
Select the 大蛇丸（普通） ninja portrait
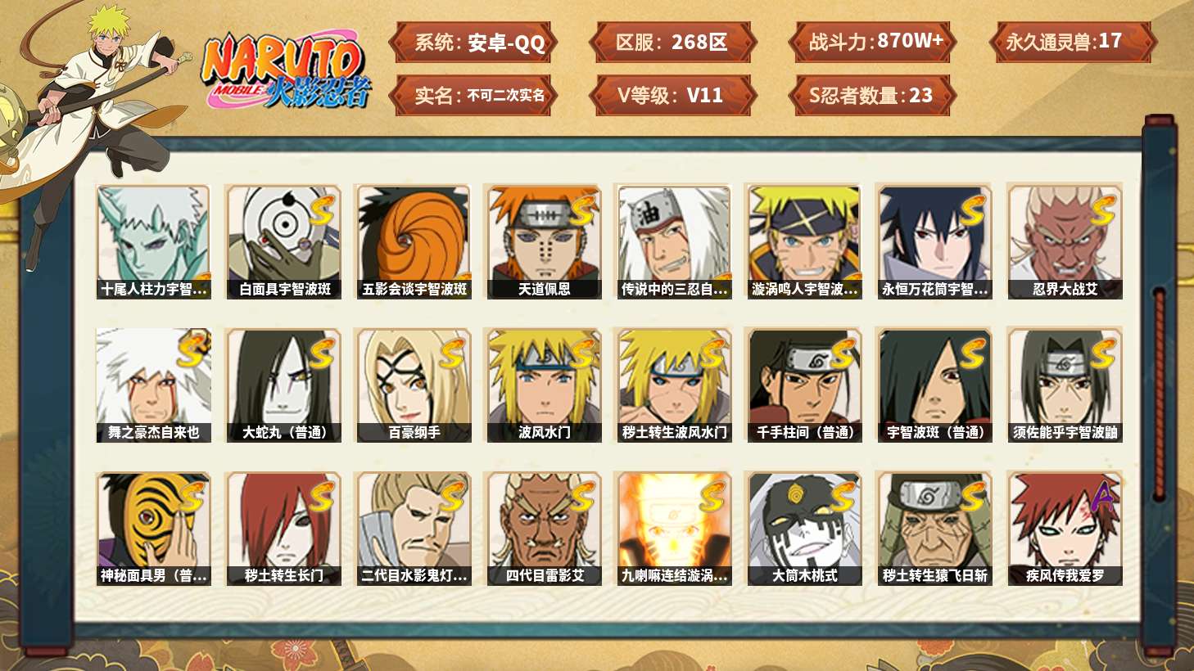284,385
